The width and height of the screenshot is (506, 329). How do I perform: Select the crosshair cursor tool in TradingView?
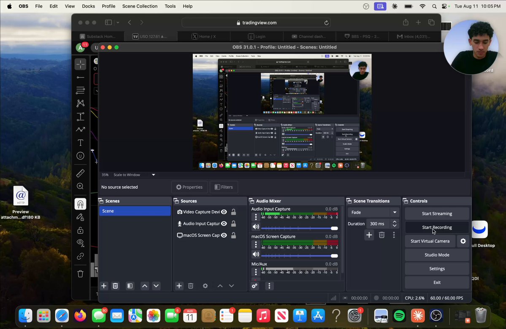click(80, 64)
